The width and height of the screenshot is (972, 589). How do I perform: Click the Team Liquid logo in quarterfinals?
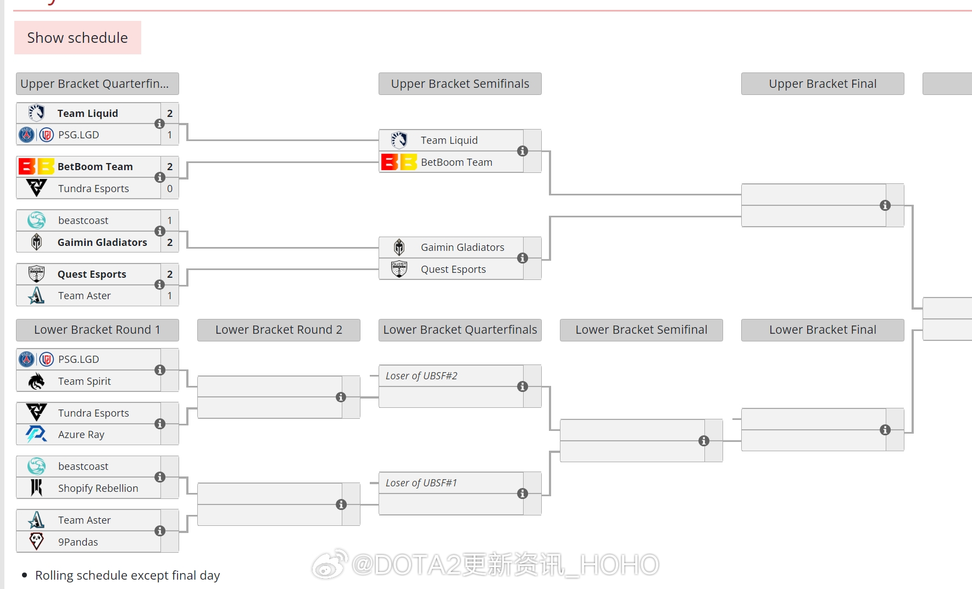(36, 113)
